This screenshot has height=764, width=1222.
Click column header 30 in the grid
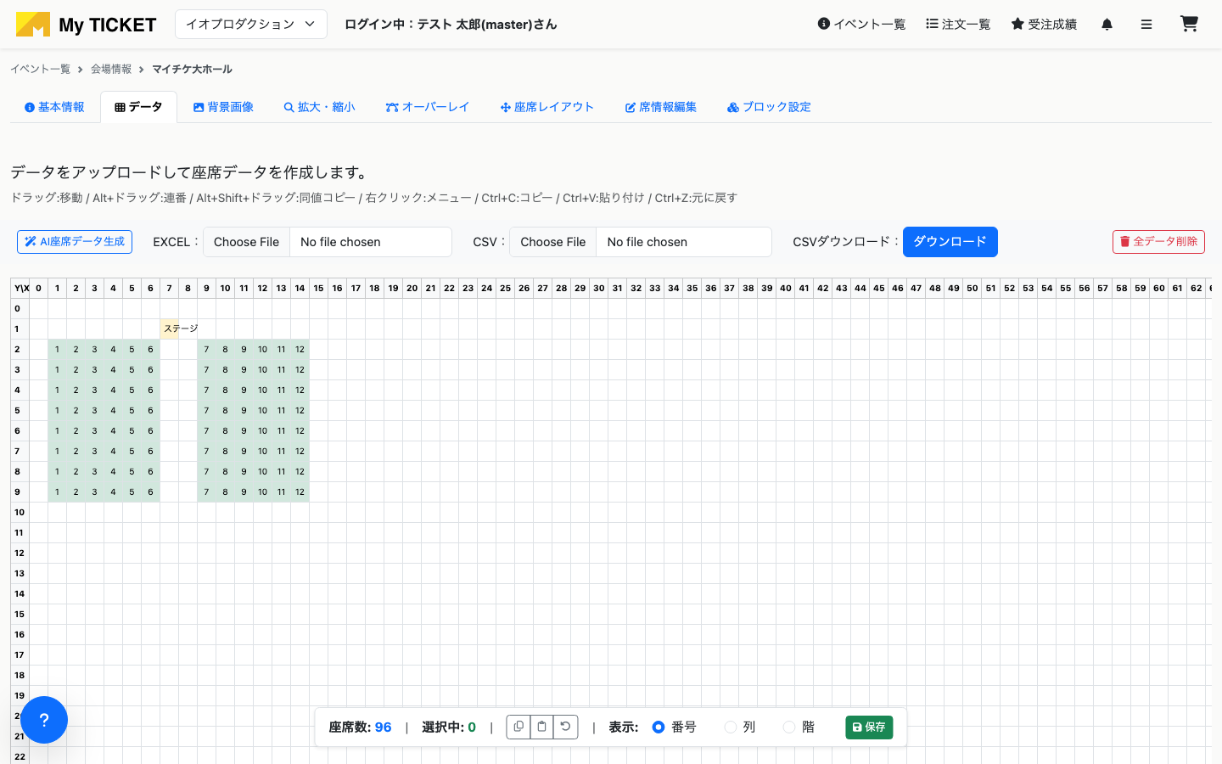[x=599, y=288]
